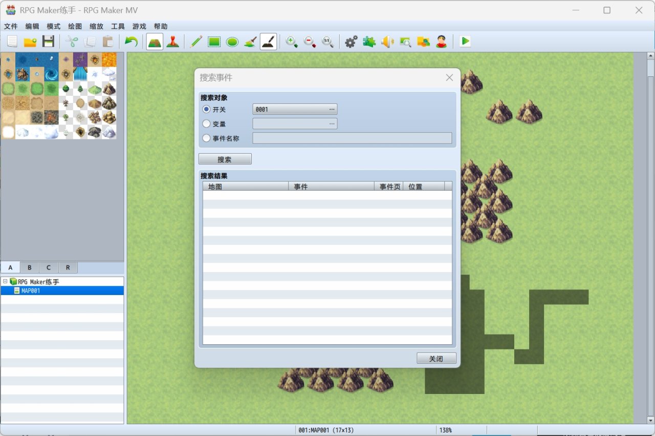Click the New Project toolbar icon
Screen dimensions: 655x436
click(12, 42)
